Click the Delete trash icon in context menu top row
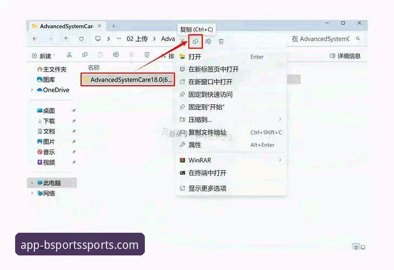The height and width of the screenshot is (270, 394). (221, 42)
